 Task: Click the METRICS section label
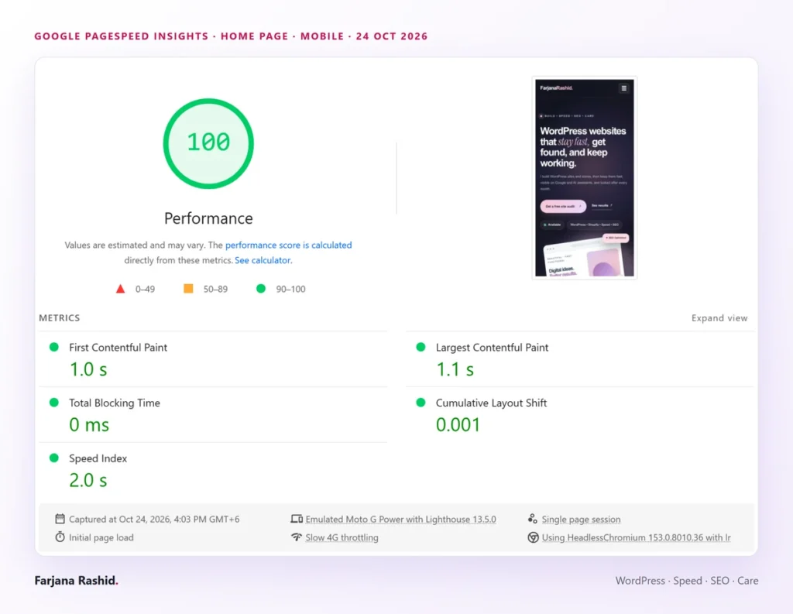pos(60,317)
